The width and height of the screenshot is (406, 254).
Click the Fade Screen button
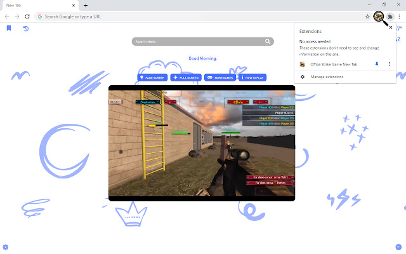152,77
